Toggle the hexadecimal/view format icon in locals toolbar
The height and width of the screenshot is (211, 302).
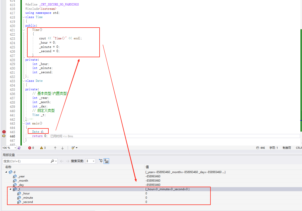[x=107, y=161]
